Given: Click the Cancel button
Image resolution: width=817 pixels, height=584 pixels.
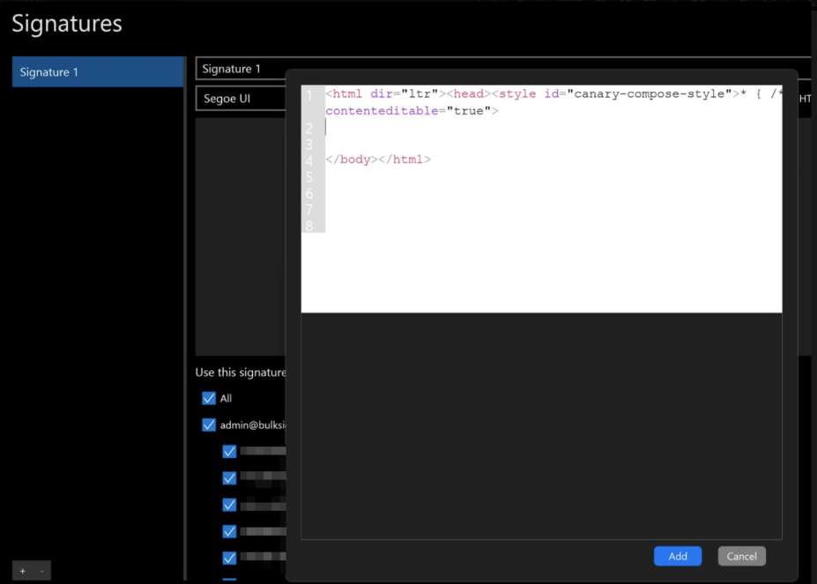Looking at the screenshot, I should (x=741, y=556).
